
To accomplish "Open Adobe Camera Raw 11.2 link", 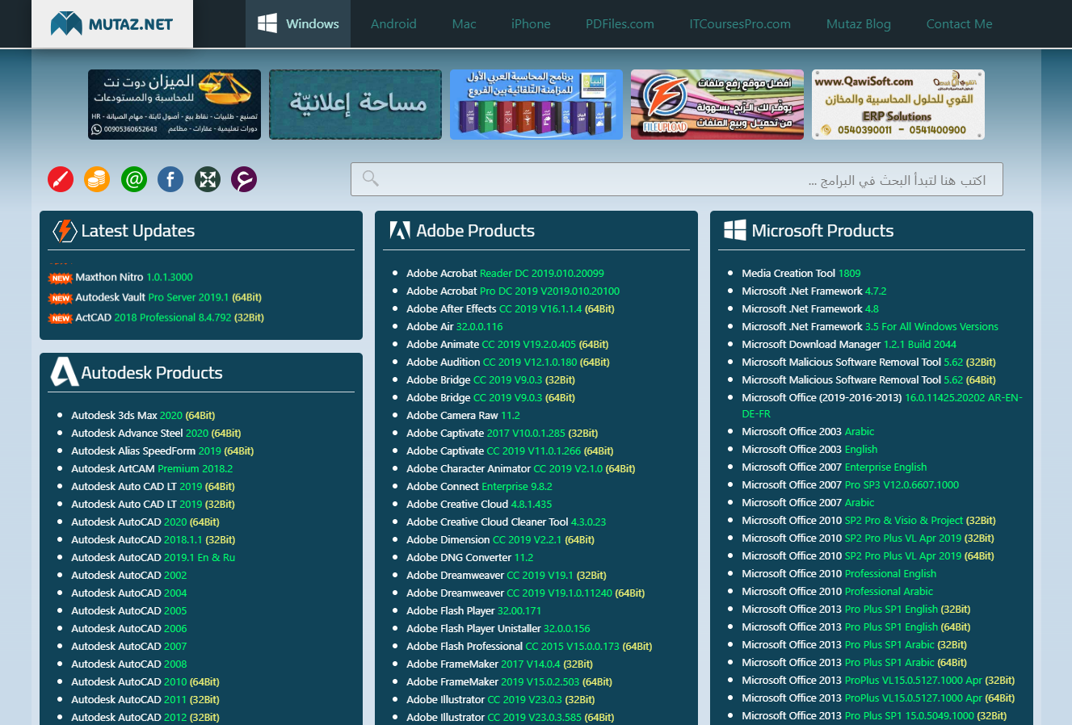I will [464, 415].
